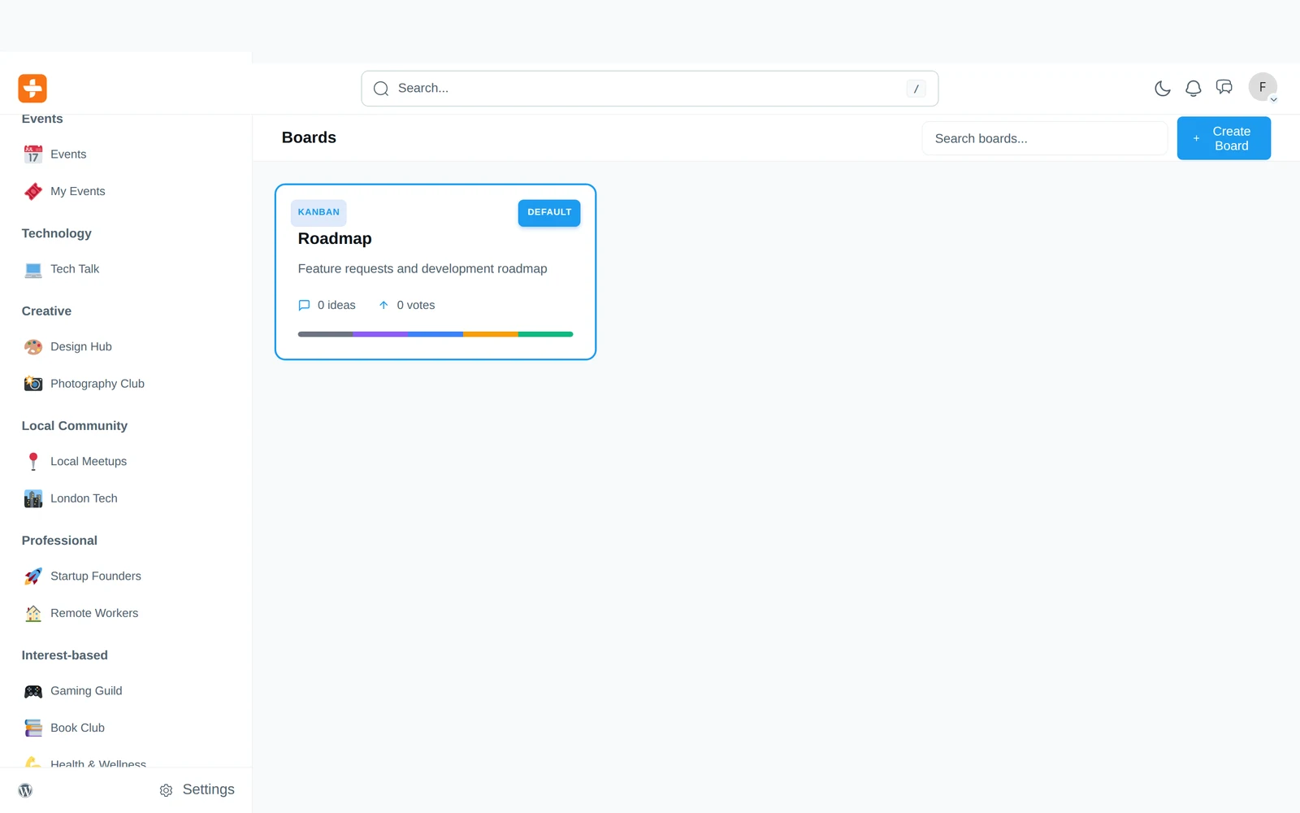
Task: Click the Boards page heading
Action: point(309,137)
